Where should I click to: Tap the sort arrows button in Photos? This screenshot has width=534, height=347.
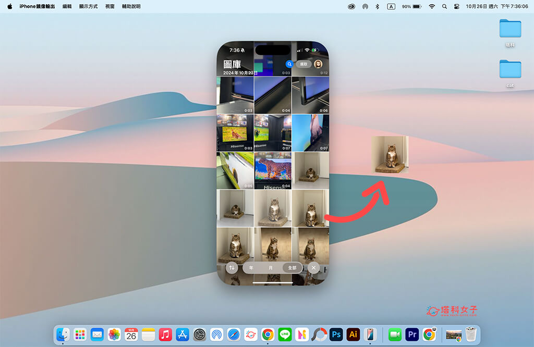(232, 268)
